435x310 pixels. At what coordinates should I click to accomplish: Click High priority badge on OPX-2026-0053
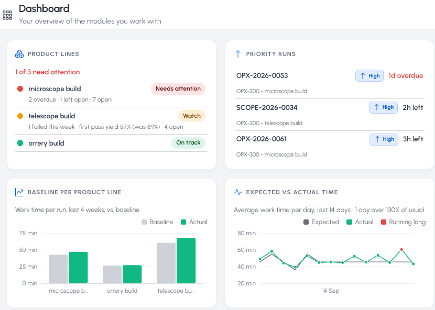369,76
